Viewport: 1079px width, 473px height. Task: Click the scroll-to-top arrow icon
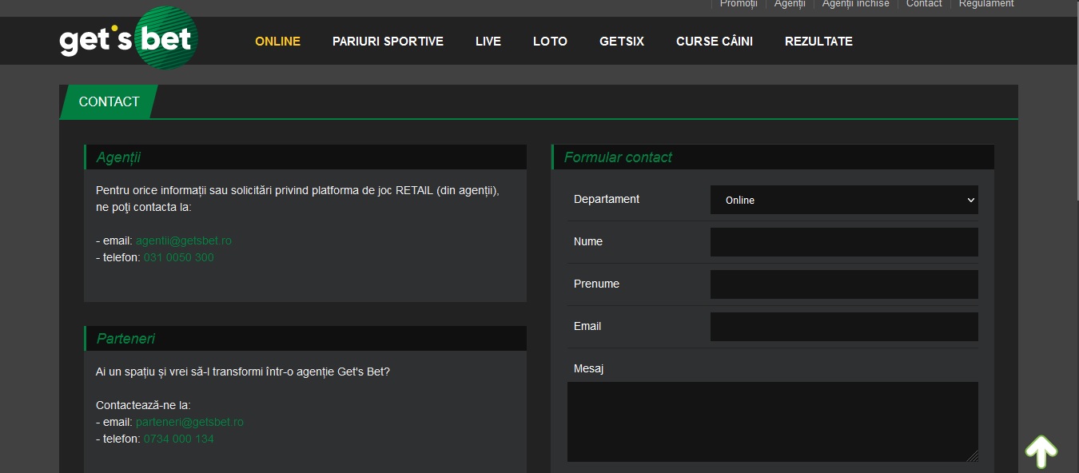coord(1041,451)
